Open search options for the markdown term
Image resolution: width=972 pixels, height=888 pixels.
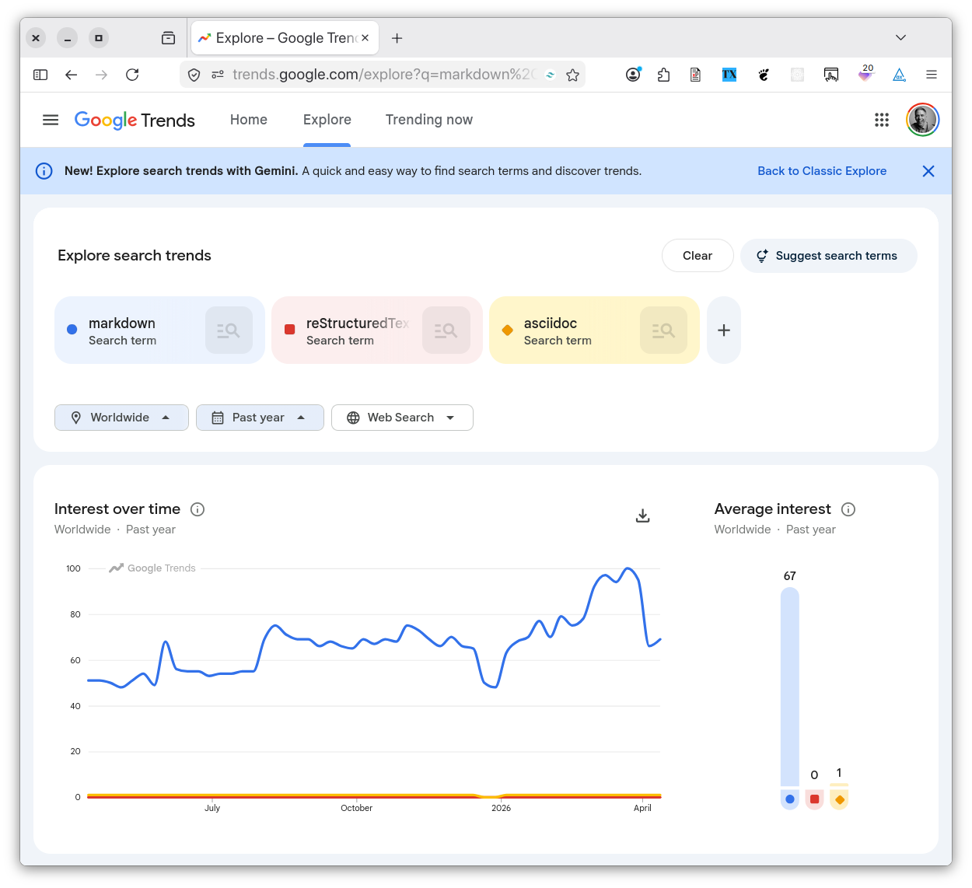coord(229,330)
